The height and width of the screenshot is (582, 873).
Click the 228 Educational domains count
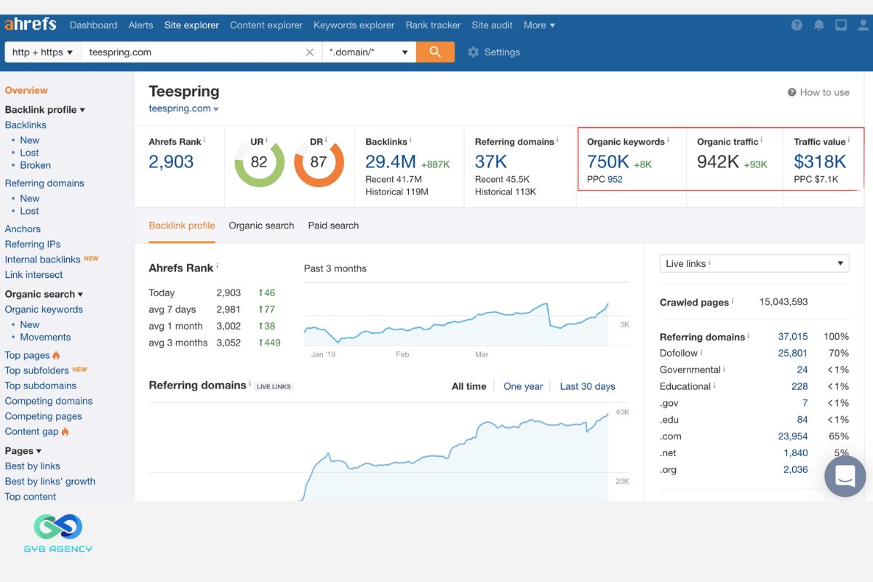click(x=800, y=386)
